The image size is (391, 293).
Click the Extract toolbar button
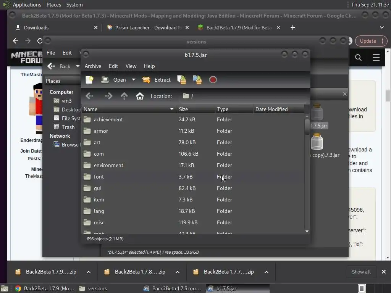[x=156, y=80]
